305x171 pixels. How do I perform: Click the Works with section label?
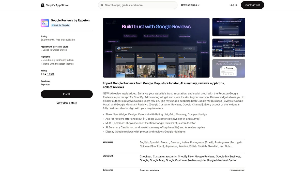click(x=108, y=156)
